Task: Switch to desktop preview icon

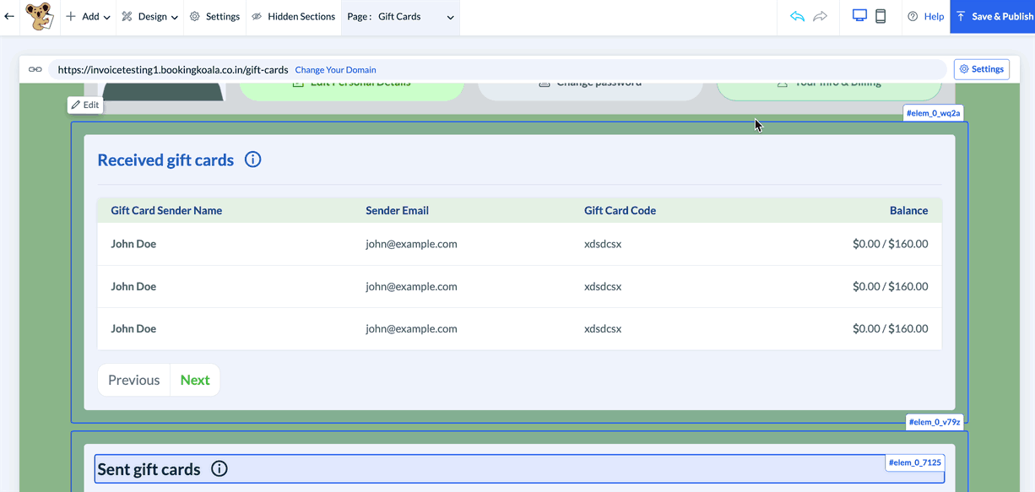Action: 859,16
